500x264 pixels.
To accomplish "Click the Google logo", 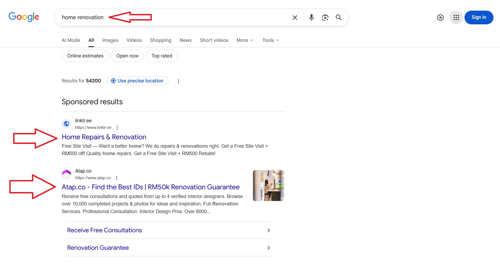I will [24, 17].
